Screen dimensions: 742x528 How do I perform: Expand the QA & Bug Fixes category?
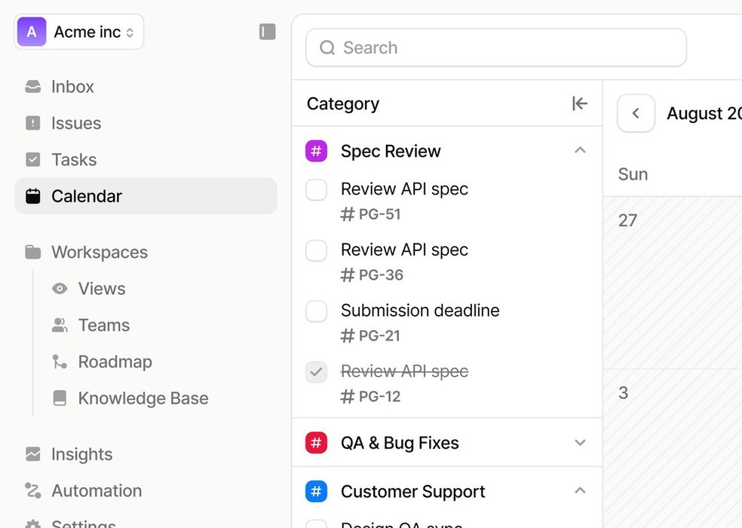(x=580, y=443)
